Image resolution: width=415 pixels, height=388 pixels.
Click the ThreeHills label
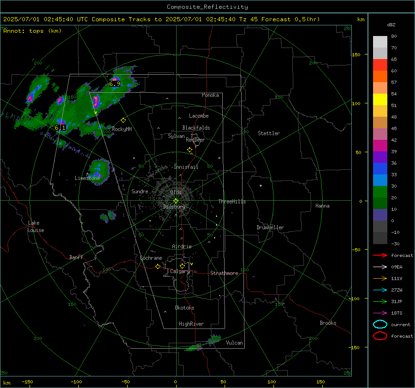coord(232,202)
